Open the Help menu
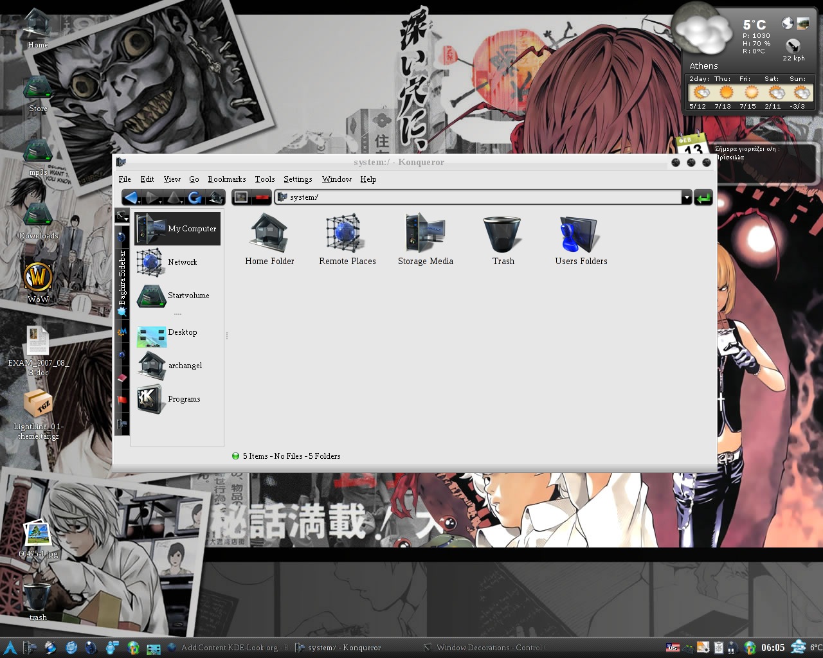 (x=368, y=179)
